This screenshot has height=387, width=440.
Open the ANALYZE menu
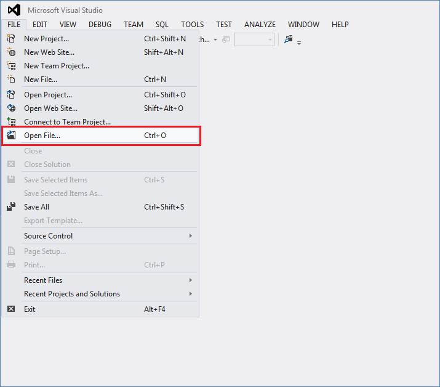click(x=260, y=25)
